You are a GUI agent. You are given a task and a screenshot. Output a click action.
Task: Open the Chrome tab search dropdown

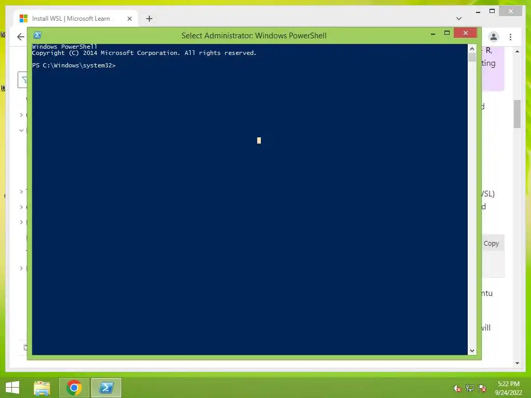[x=459, y=19]
